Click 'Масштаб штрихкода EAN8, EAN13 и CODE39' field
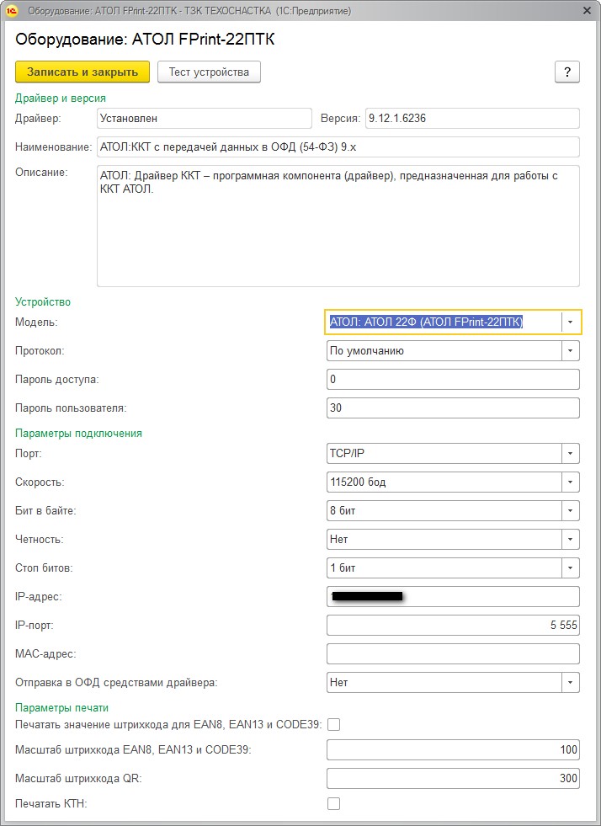The height and width of the screenshot is (826, 601). [453, 749]
